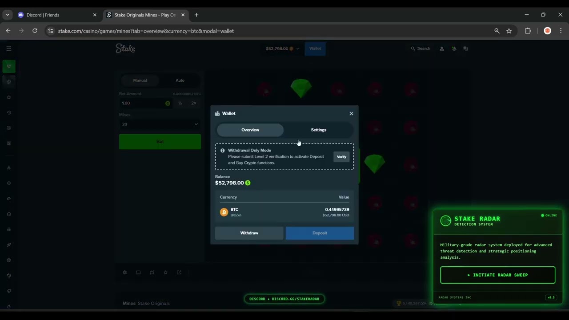Screen dimensions: 569x320
Task: Select the Auto betting tab
Action: click(x=180, y=80)
